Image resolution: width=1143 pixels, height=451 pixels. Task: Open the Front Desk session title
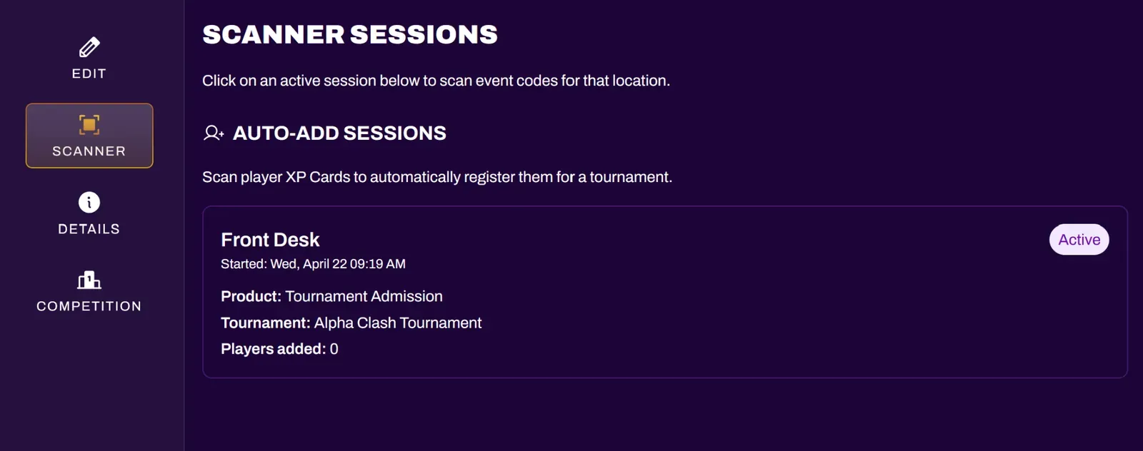(x=270, y=240)
